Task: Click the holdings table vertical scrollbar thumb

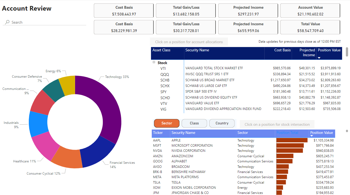Action: click(x=347, y=52)
